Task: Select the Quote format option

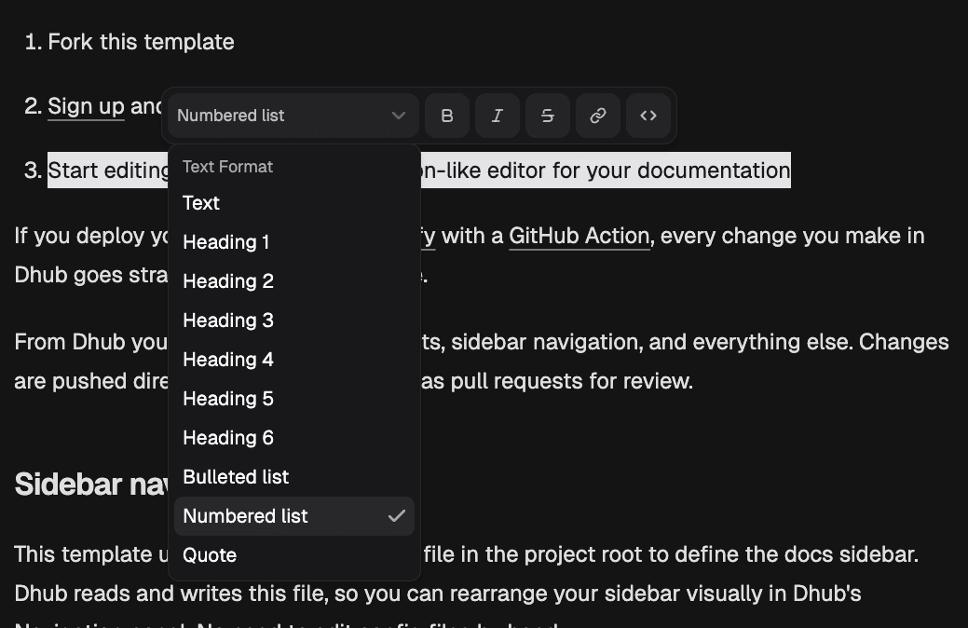Action: click(x=209, y=554)
